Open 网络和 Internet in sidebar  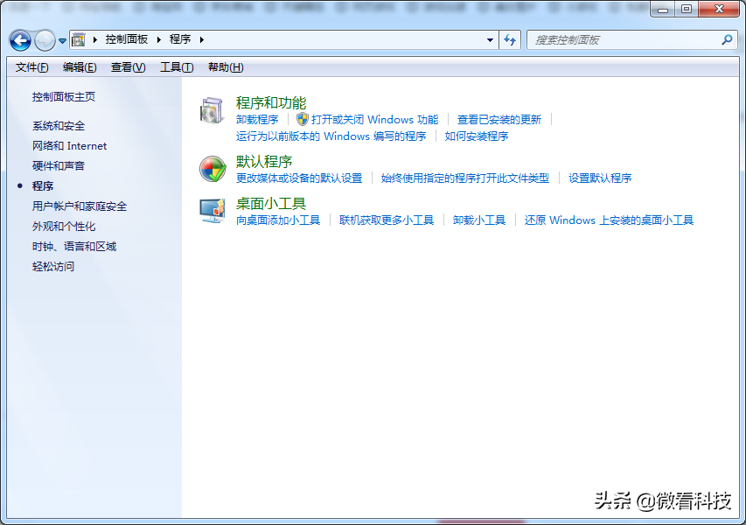point(69,145)
